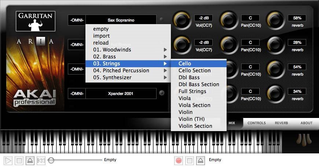Click the first row's Pan knob
This screenshot has height=168, width=319.
(228, 20)
